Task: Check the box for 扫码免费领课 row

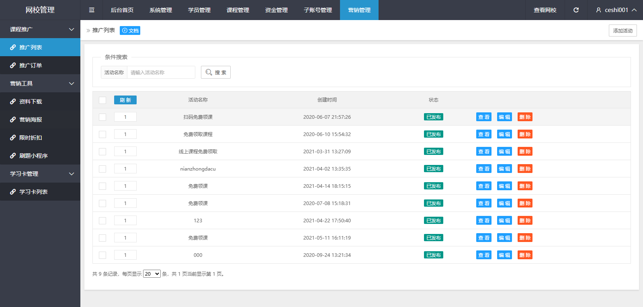Action: pyautogui.click(x=102, y=117)
